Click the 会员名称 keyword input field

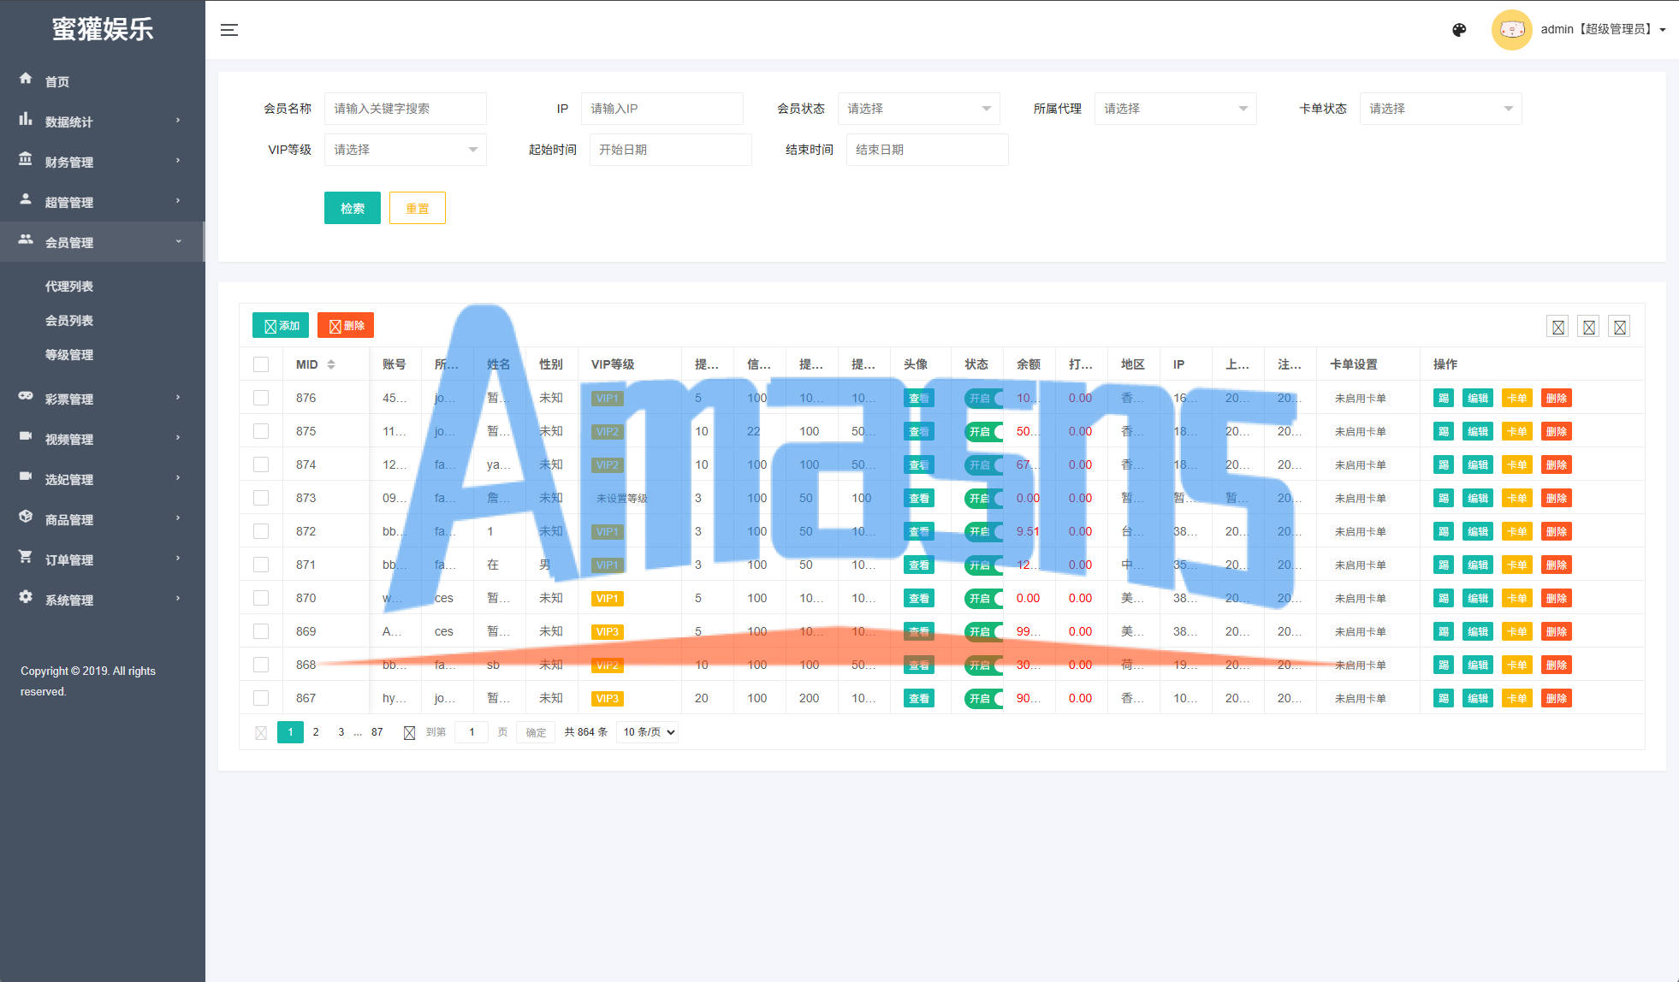point(405,109)
